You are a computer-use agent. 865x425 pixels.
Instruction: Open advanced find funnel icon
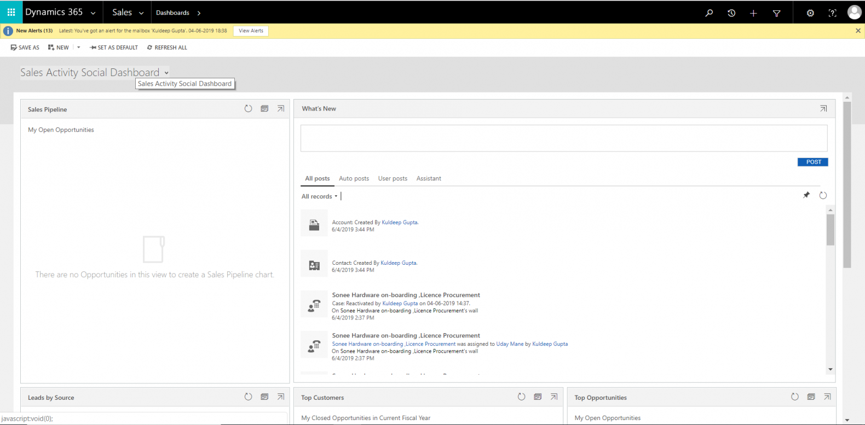point(776,13)
